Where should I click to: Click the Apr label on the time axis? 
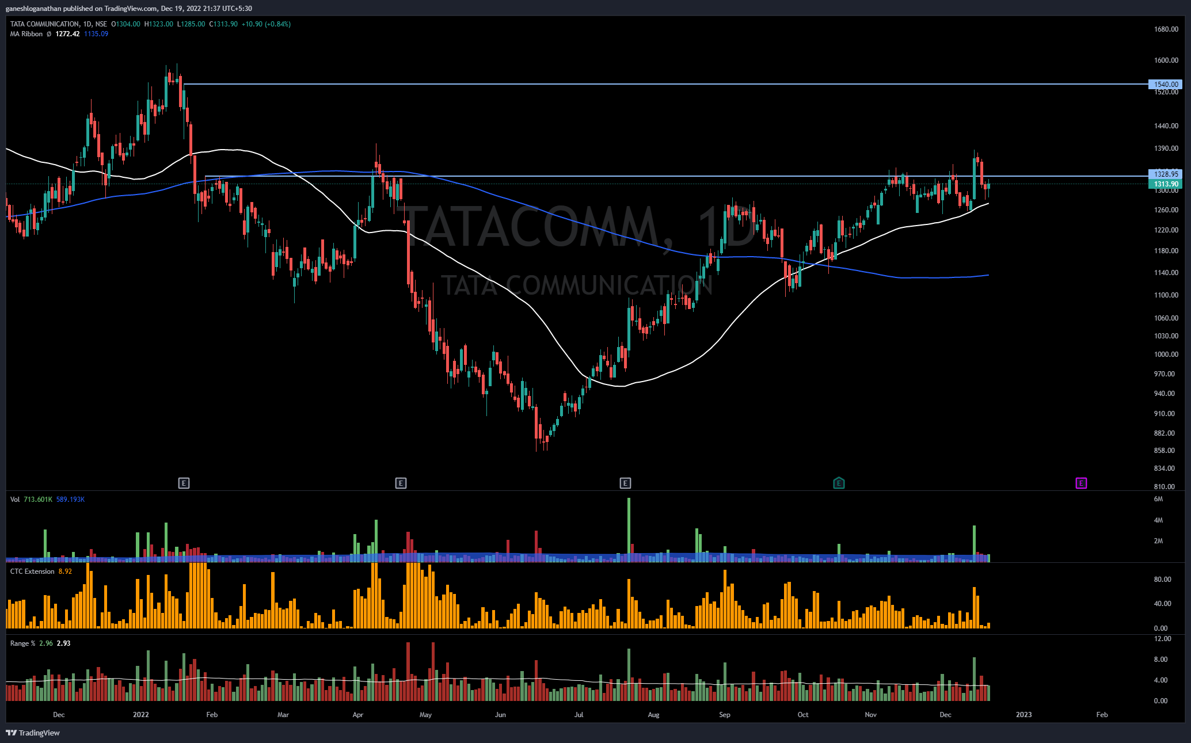(358, 715)
